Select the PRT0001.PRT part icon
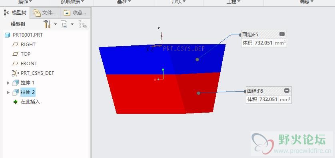The image size is (335, 158). [x=8, y=35]
